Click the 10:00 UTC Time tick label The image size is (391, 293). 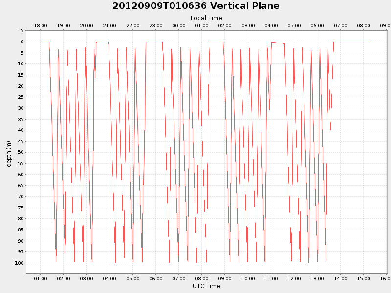pyautogui.click(x=248, y=278)
